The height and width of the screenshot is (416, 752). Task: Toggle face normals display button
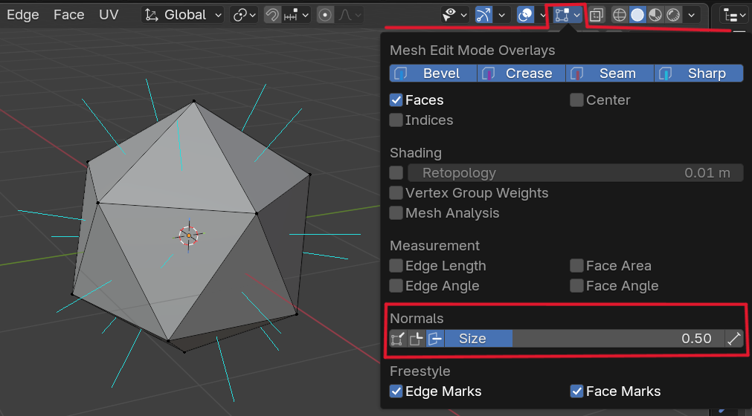click(435, 339)
